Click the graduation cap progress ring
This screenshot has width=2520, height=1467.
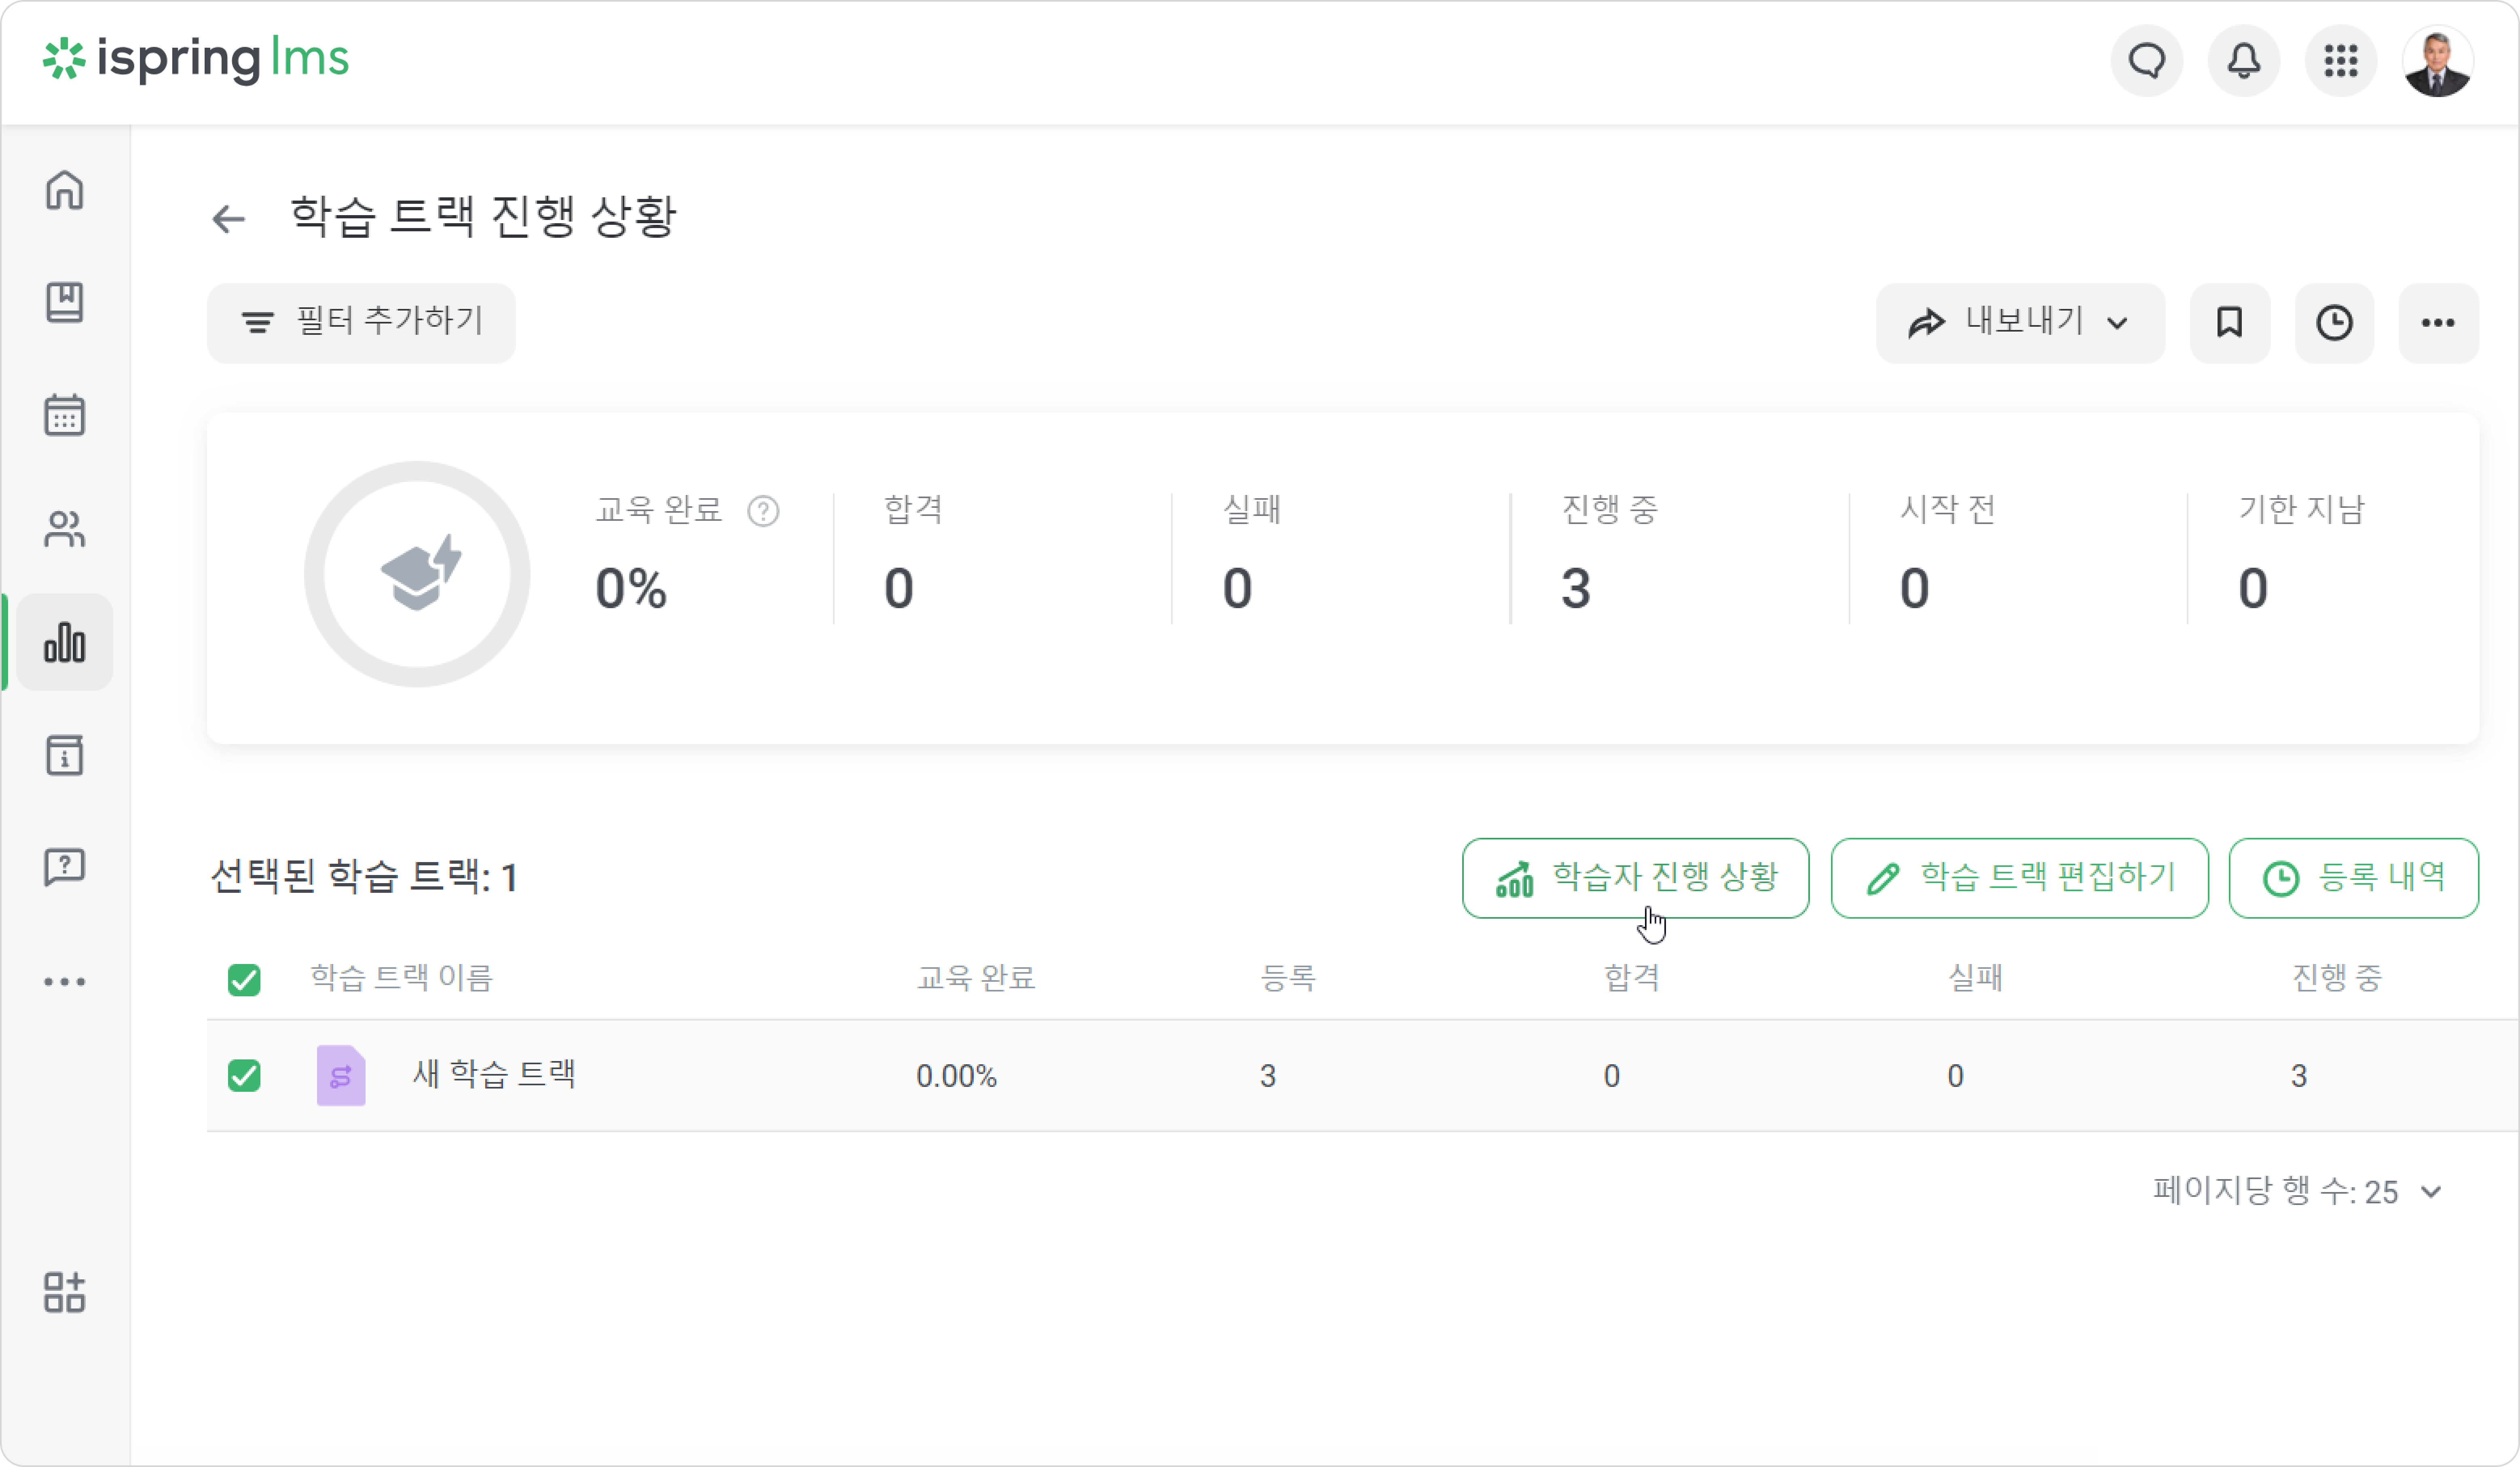click(x=417, y=574)
